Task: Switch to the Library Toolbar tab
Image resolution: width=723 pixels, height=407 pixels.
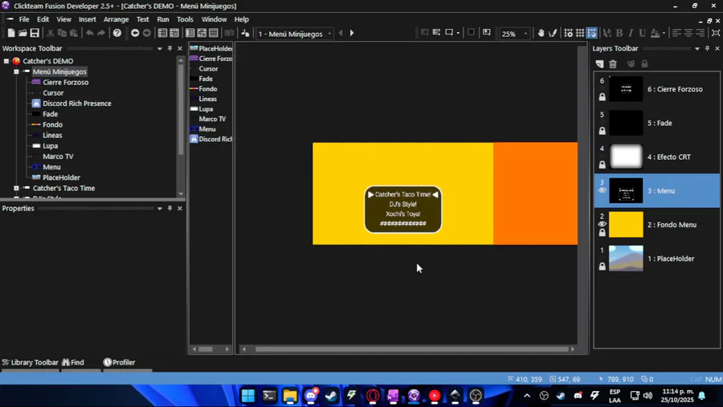Action: [x=31, y=362]
